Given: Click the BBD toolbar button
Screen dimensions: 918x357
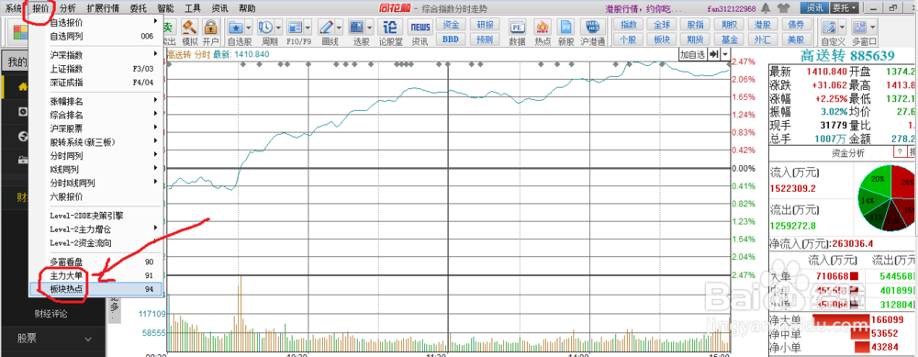Looking at the screenshot, I should [x=451, y=39].
